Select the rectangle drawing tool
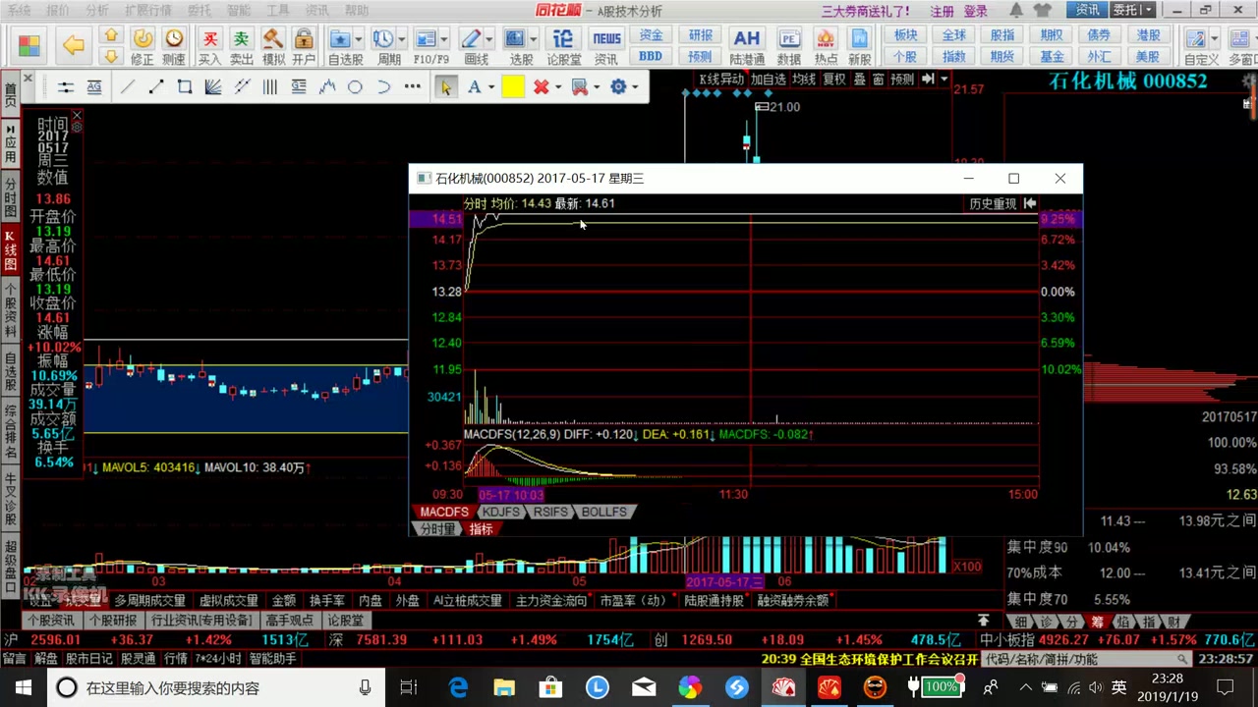 click(x=184, y=87)
